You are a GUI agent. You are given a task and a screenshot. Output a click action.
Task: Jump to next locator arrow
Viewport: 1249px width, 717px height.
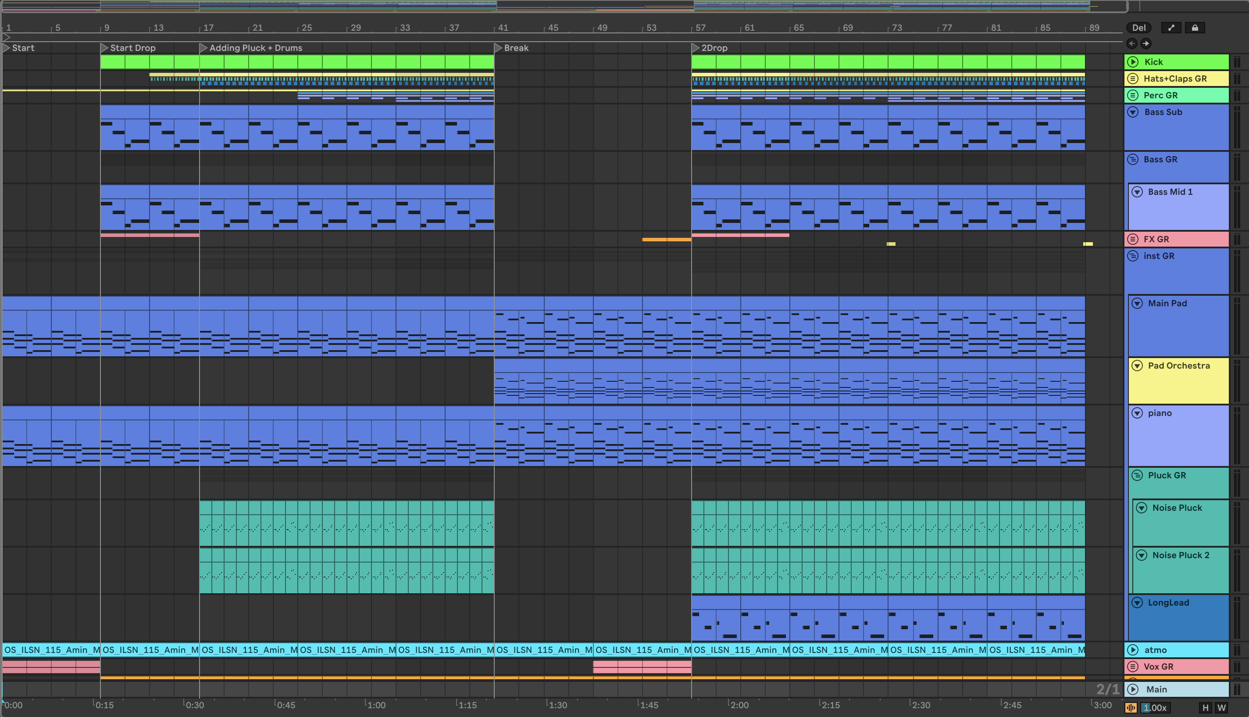(1146, 43)
